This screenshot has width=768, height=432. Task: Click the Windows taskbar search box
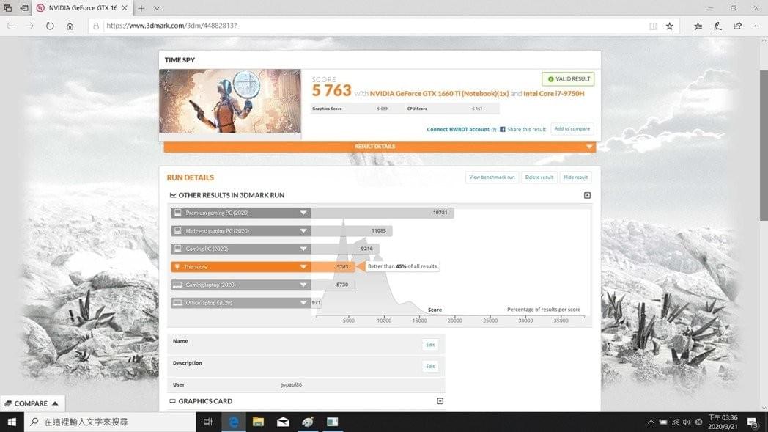[110, 422]
